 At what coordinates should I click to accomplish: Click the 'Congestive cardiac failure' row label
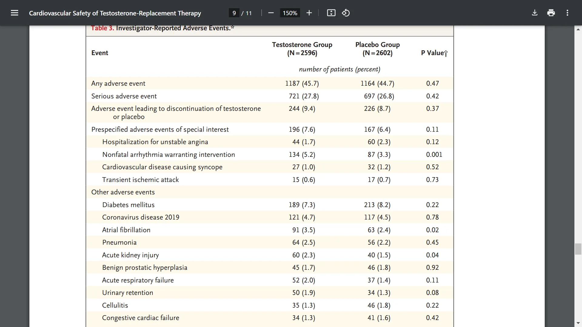coord(141,318)
